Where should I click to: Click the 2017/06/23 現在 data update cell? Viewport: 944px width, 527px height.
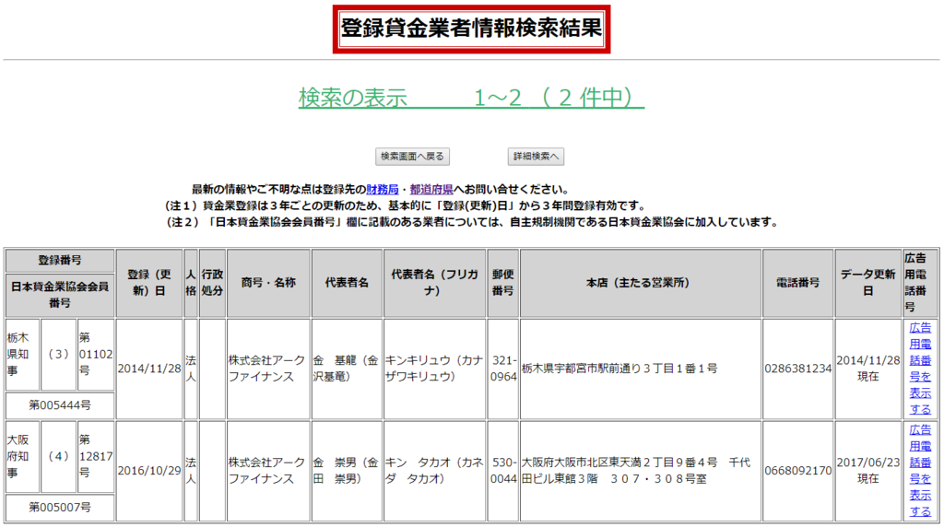(867, 471)
